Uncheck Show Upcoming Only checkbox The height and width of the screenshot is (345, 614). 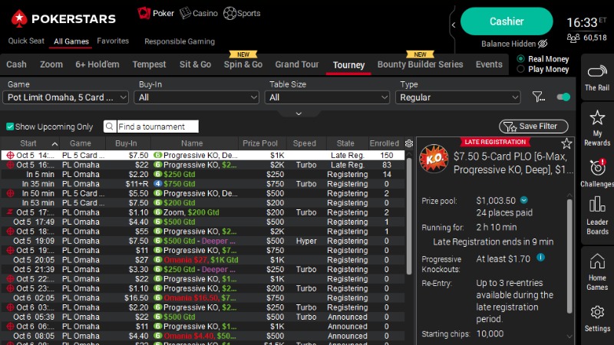pos(10,127)
